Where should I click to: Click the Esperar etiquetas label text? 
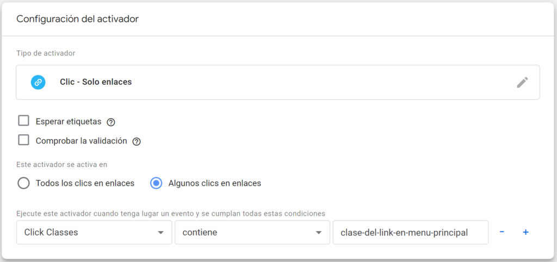pyautogui.click(x=69, y=121)
